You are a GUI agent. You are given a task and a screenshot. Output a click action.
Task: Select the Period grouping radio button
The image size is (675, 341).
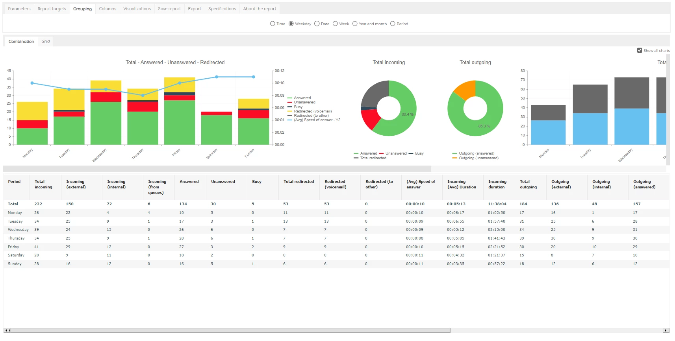(x=393, y=24)
